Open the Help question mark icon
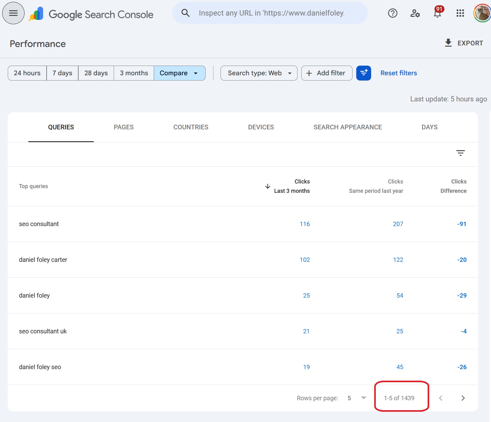The image size is (491, 422). 393,13
